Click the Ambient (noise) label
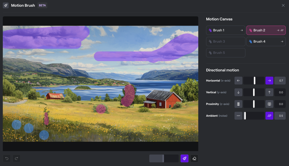 pos(217,116)
